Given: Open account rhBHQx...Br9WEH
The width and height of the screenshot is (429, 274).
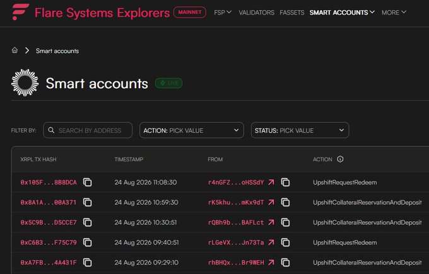Looking at the screenshot, I should [x=236, y=263].
